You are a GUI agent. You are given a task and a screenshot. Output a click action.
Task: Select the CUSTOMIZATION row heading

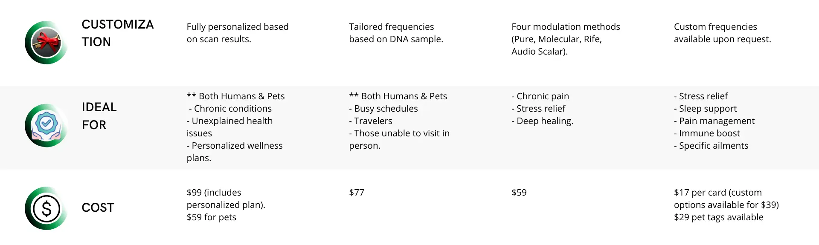pyautogui.click(x=118, y=33)
